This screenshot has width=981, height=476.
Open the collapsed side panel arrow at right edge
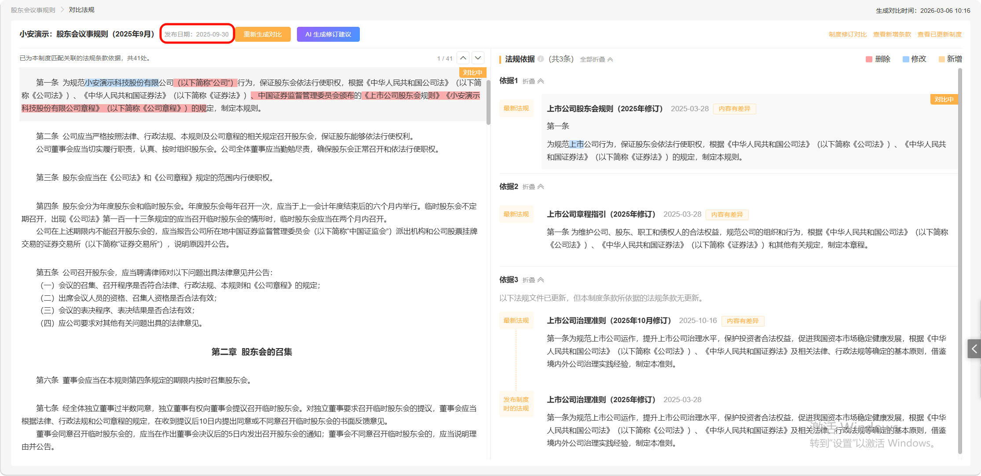click(x=974, y=349)
